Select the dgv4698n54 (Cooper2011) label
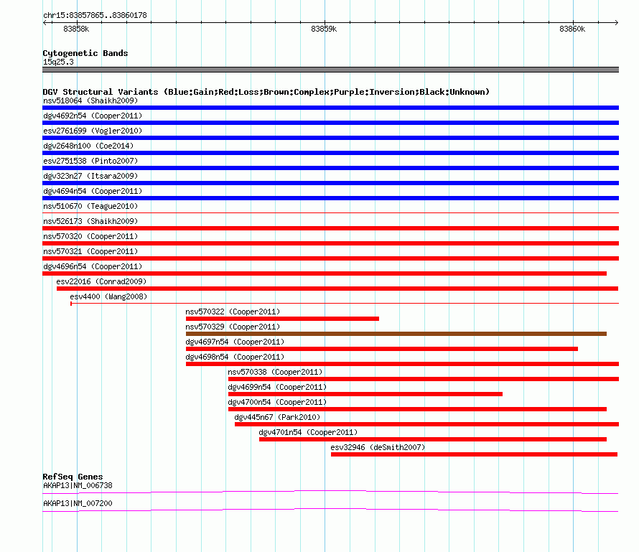Image resolution: width=639 pixels, height=552 pixels. (x=235, y=357)
